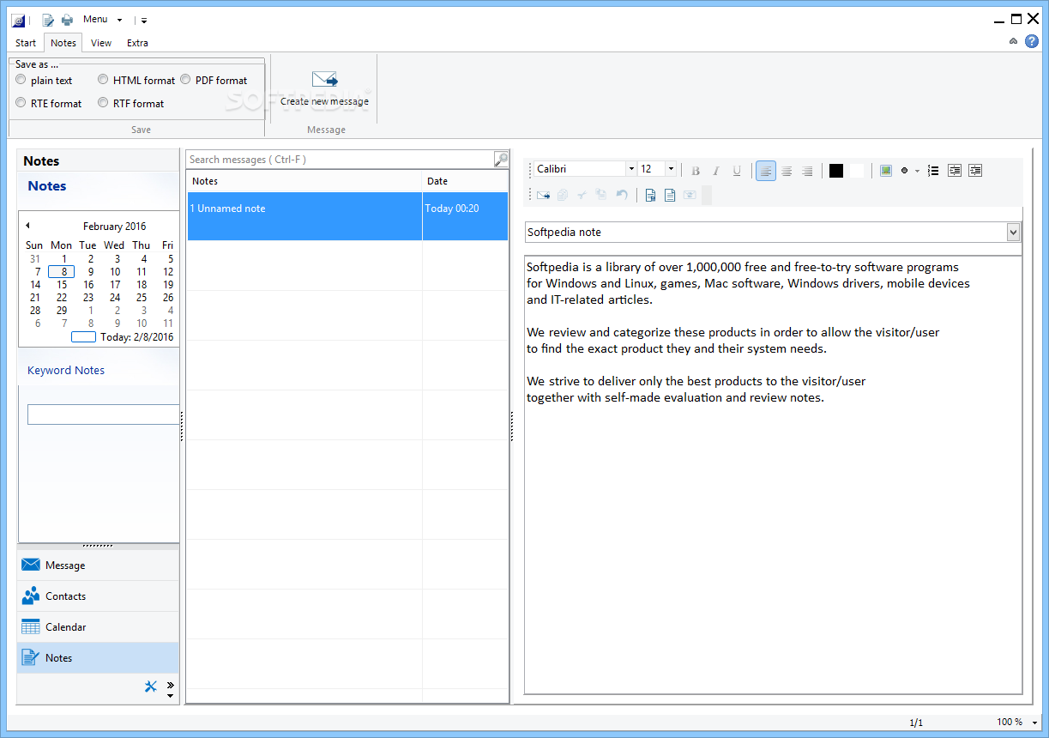Click the bullet point icon
Viewport: 1049px width, 738px height.
point(904,171)
